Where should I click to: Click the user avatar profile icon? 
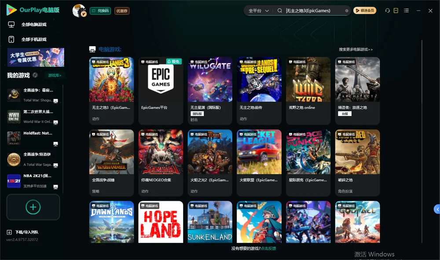[79, 11]
